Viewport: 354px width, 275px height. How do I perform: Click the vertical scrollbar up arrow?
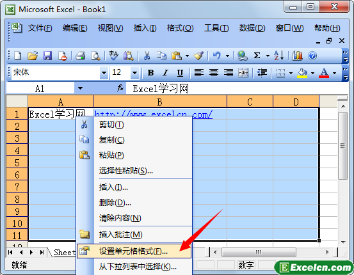point(343,106)
